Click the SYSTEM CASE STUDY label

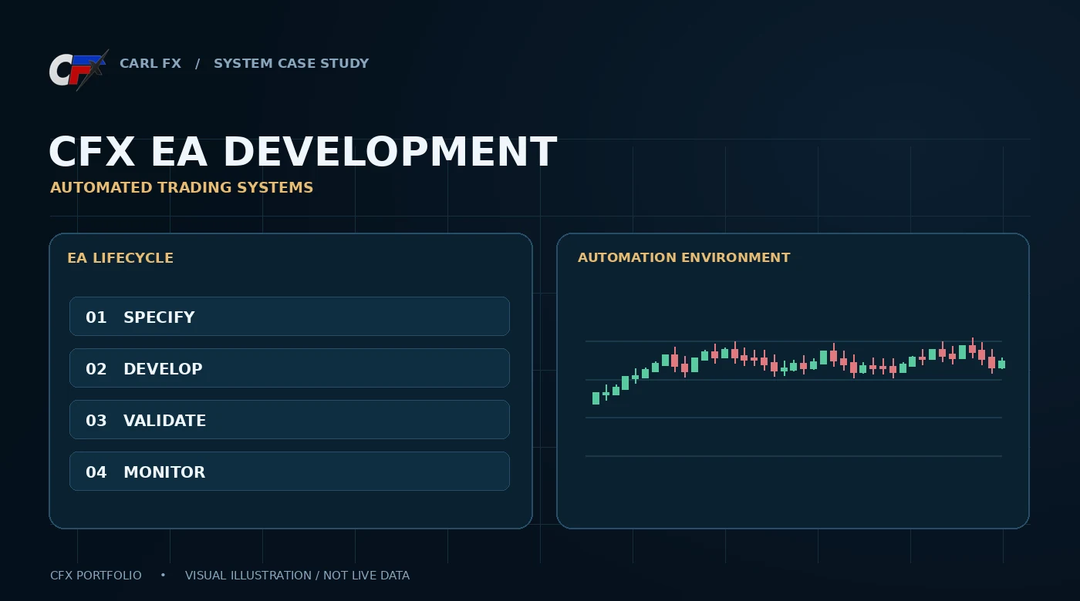[291, 63]
